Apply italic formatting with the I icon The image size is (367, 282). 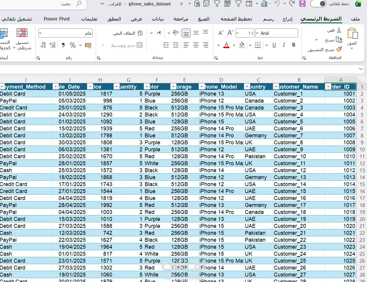click(284, 45)
